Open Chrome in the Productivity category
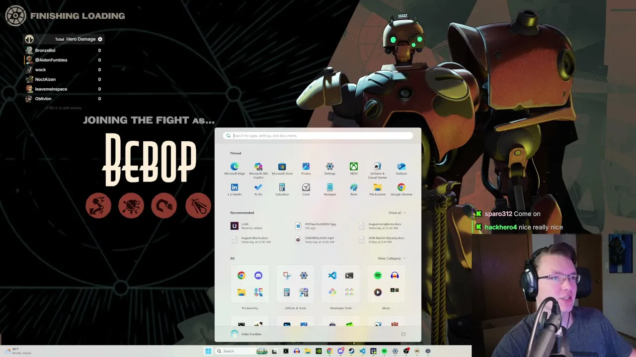Screen dimensions: 636x357 241,276
